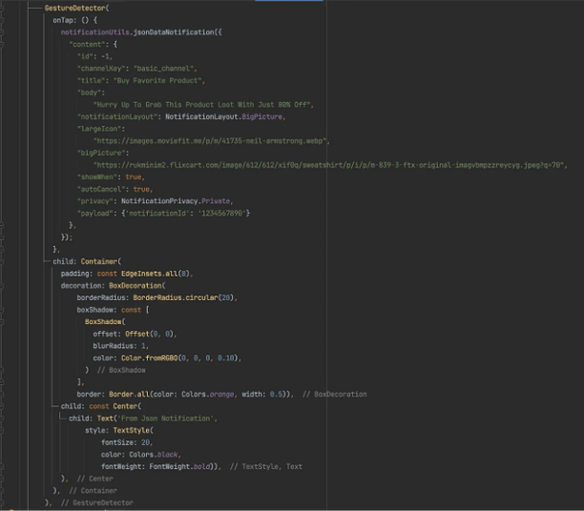Click the "title" key
This screenshot has height=511, width=584.
[91, 80]
